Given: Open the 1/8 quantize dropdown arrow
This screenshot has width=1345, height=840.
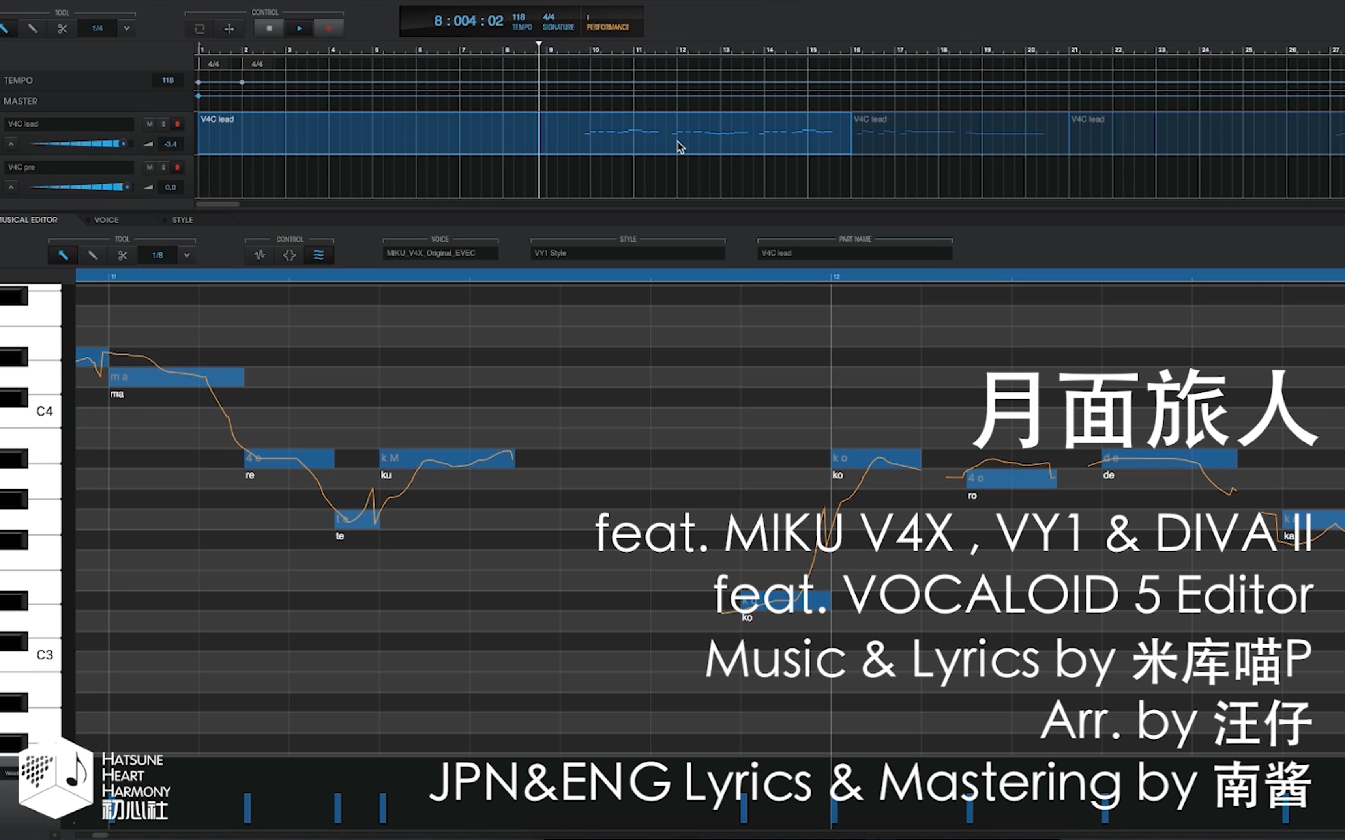Looking at the screenshot, I should (x=187, y=256).
